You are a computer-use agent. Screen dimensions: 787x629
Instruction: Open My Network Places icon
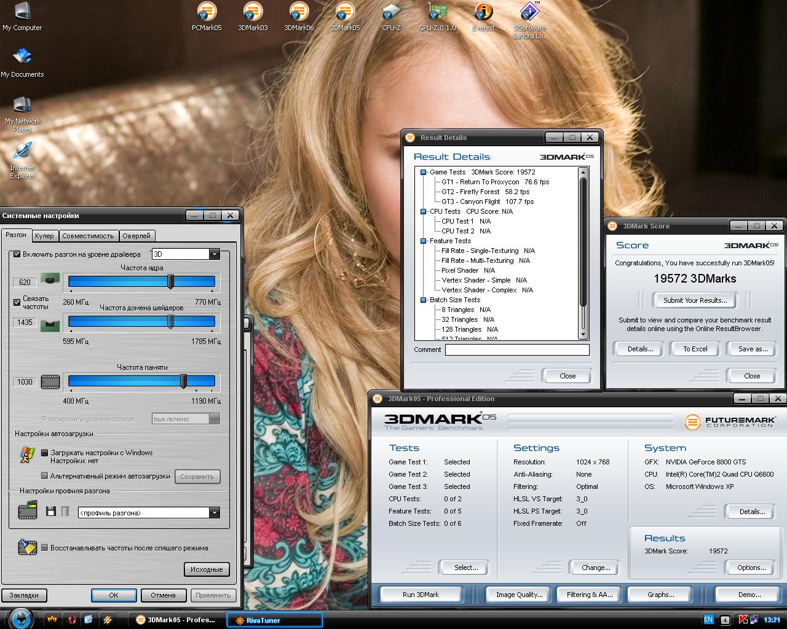[x=22, y=114]
